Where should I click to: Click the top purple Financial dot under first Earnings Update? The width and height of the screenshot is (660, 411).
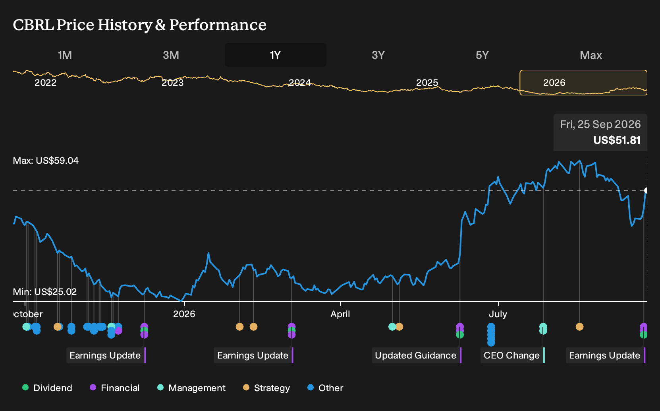[x=144, y=327]
